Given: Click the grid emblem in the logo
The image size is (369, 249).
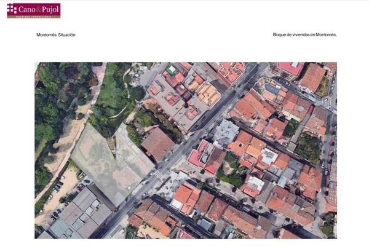Looking at the screenshot, I should click(12, 9).
